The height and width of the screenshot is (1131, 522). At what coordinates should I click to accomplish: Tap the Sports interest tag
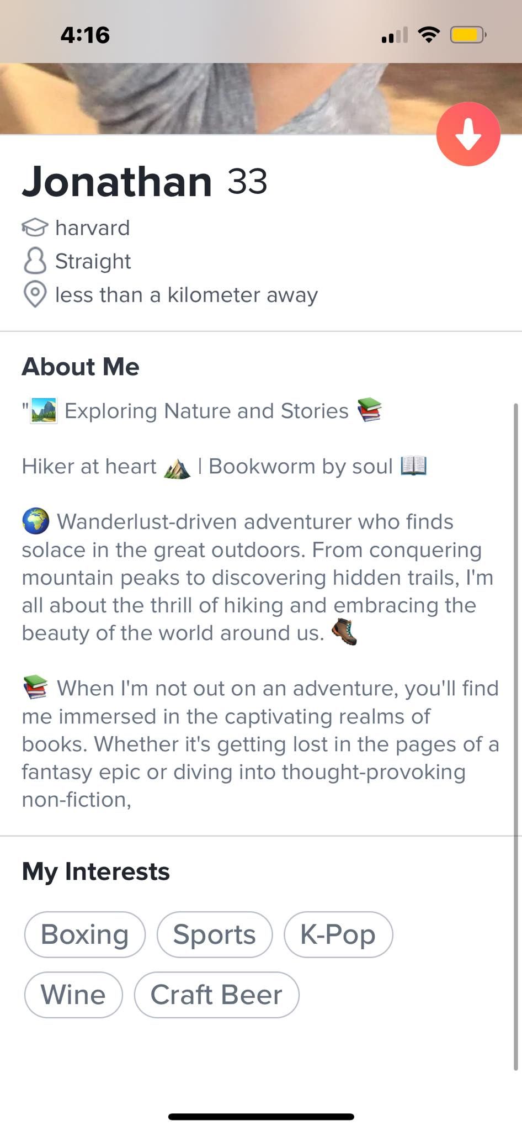pyautogui.click(x=214, y=934)
